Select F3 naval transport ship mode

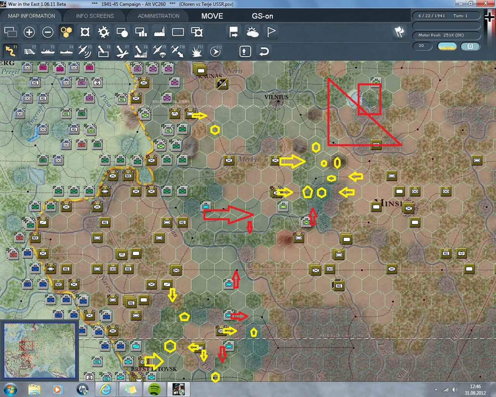tap(48, 51)
